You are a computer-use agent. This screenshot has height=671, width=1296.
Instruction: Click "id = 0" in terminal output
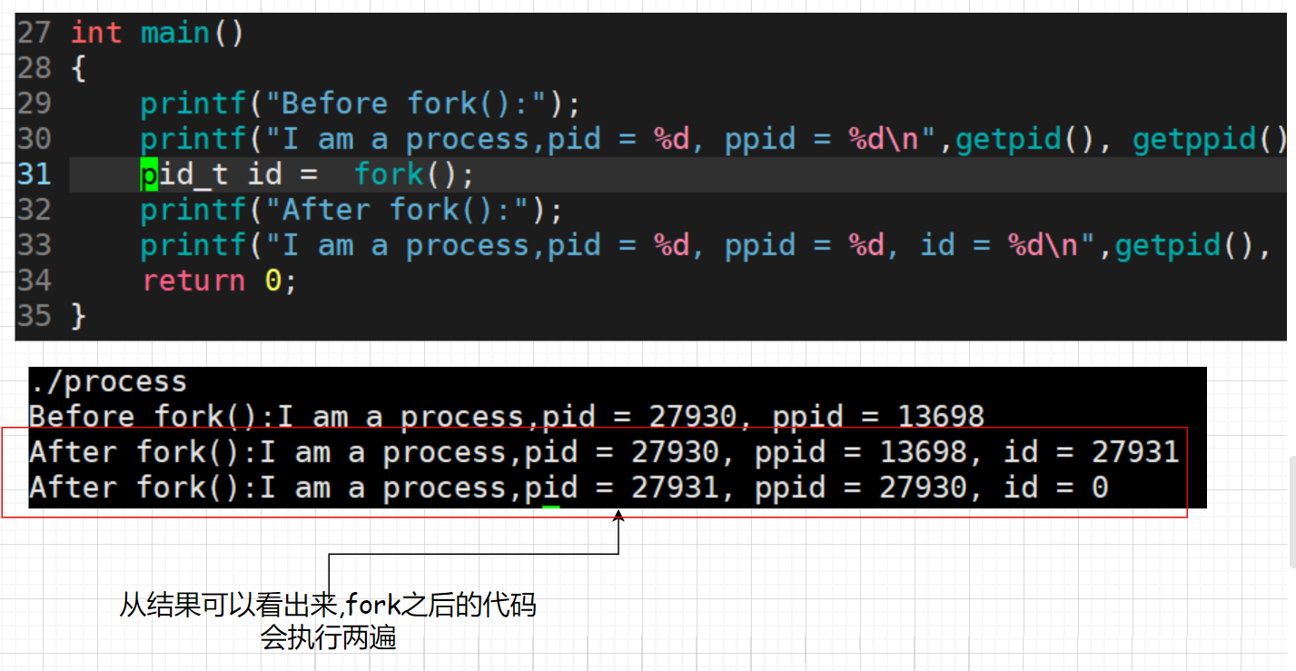pos(1056,488)
